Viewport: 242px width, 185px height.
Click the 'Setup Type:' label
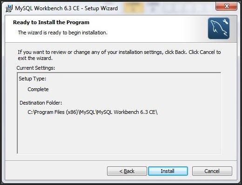(x=33, y=79)
